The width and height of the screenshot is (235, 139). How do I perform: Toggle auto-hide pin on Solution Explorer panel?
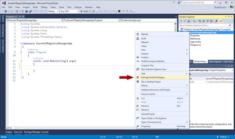[229, 17]
